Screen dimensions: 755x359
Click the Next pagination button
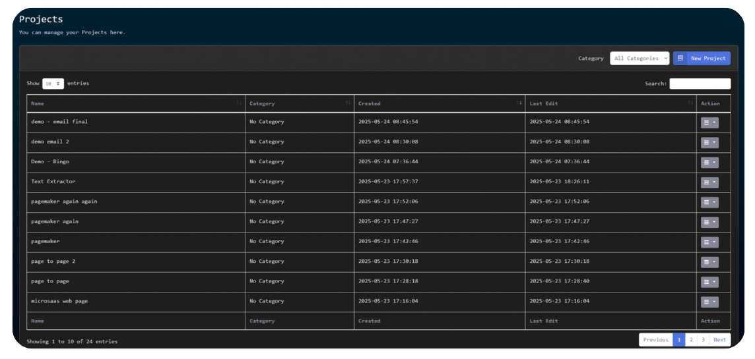[719, 340]
